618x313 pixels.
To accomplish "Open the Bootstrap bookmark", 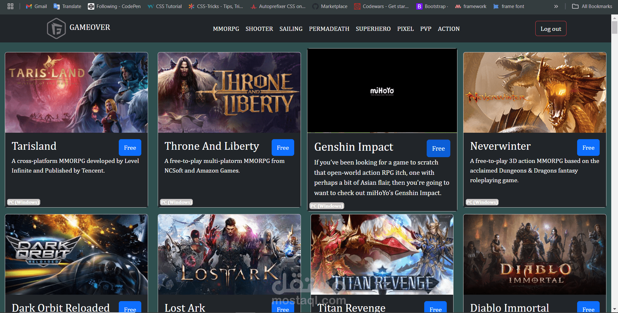I will click(432, 6).
